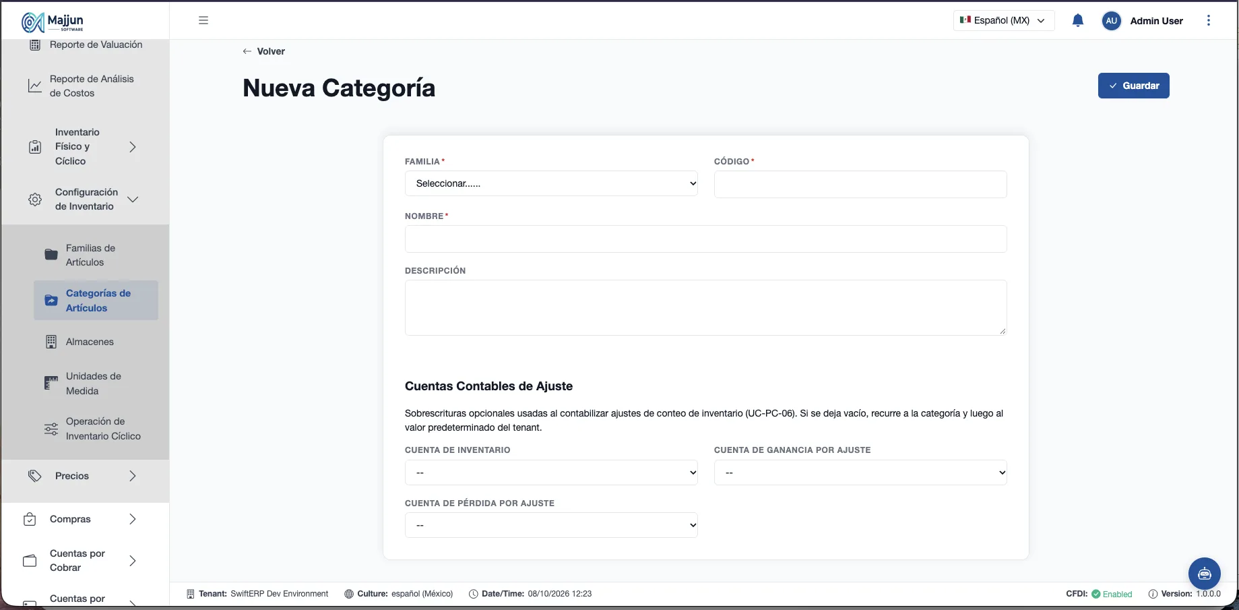Viewport: 1239px width, 610px height.
Task: Click the Compras shopping bag icon
Action: [x=30, y=519]
